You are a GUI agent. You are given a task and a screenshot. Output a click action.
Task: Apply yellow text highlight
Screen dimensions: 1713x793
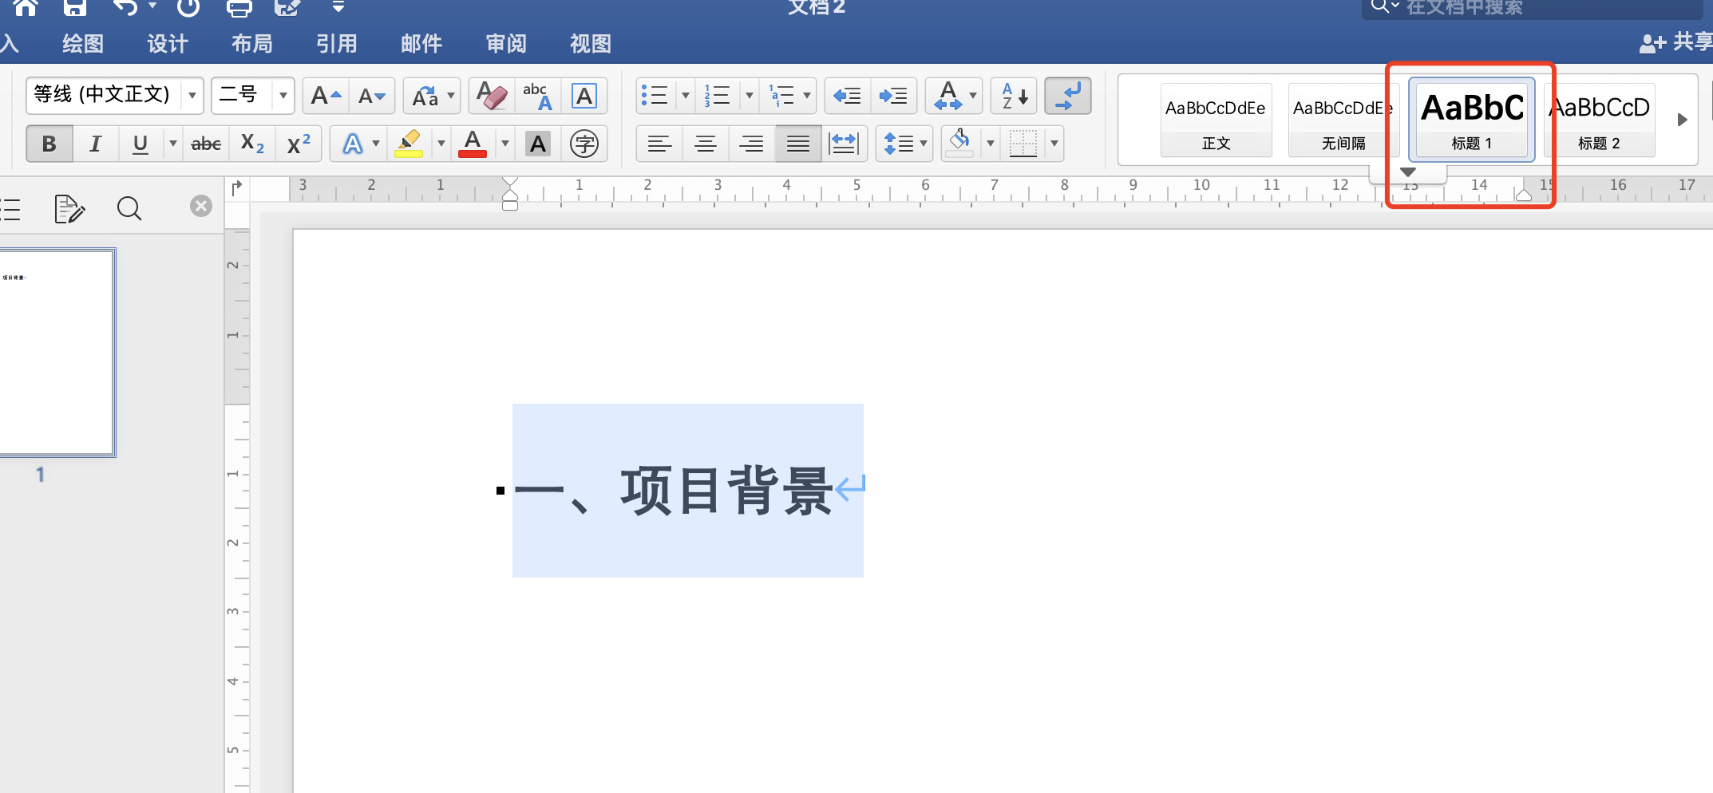click(409, 144)
